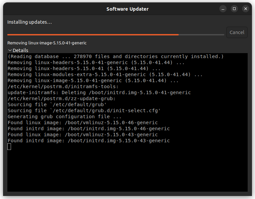255x199 pixels.
Task: Click the orange filled part of progress bar
Action: click(93, 35)
